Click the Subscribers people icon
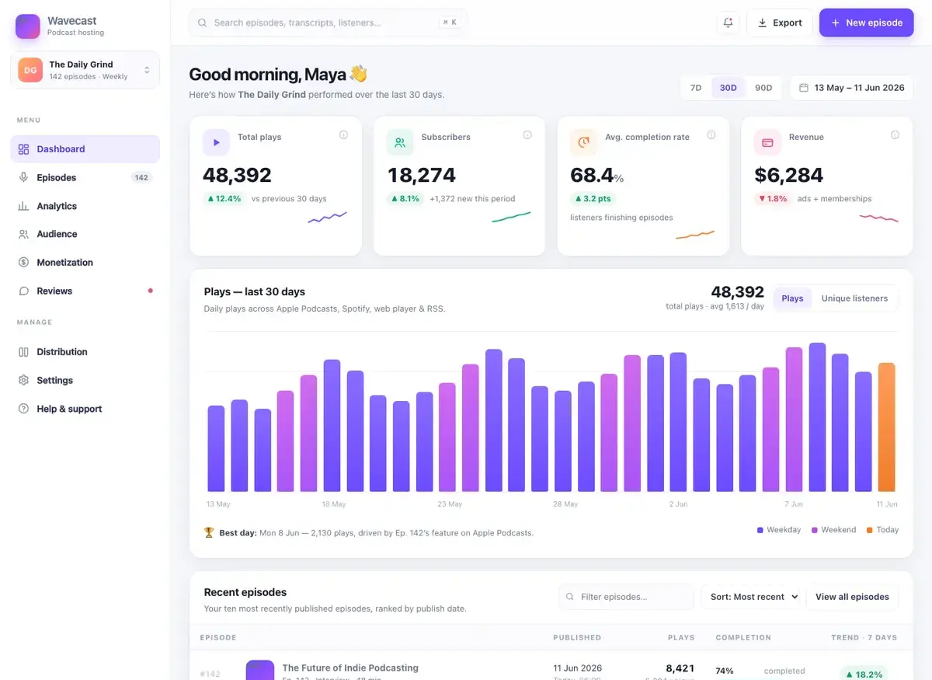Image resolution: width=932 pixels, height=680 pixels. tap(400, 142)
